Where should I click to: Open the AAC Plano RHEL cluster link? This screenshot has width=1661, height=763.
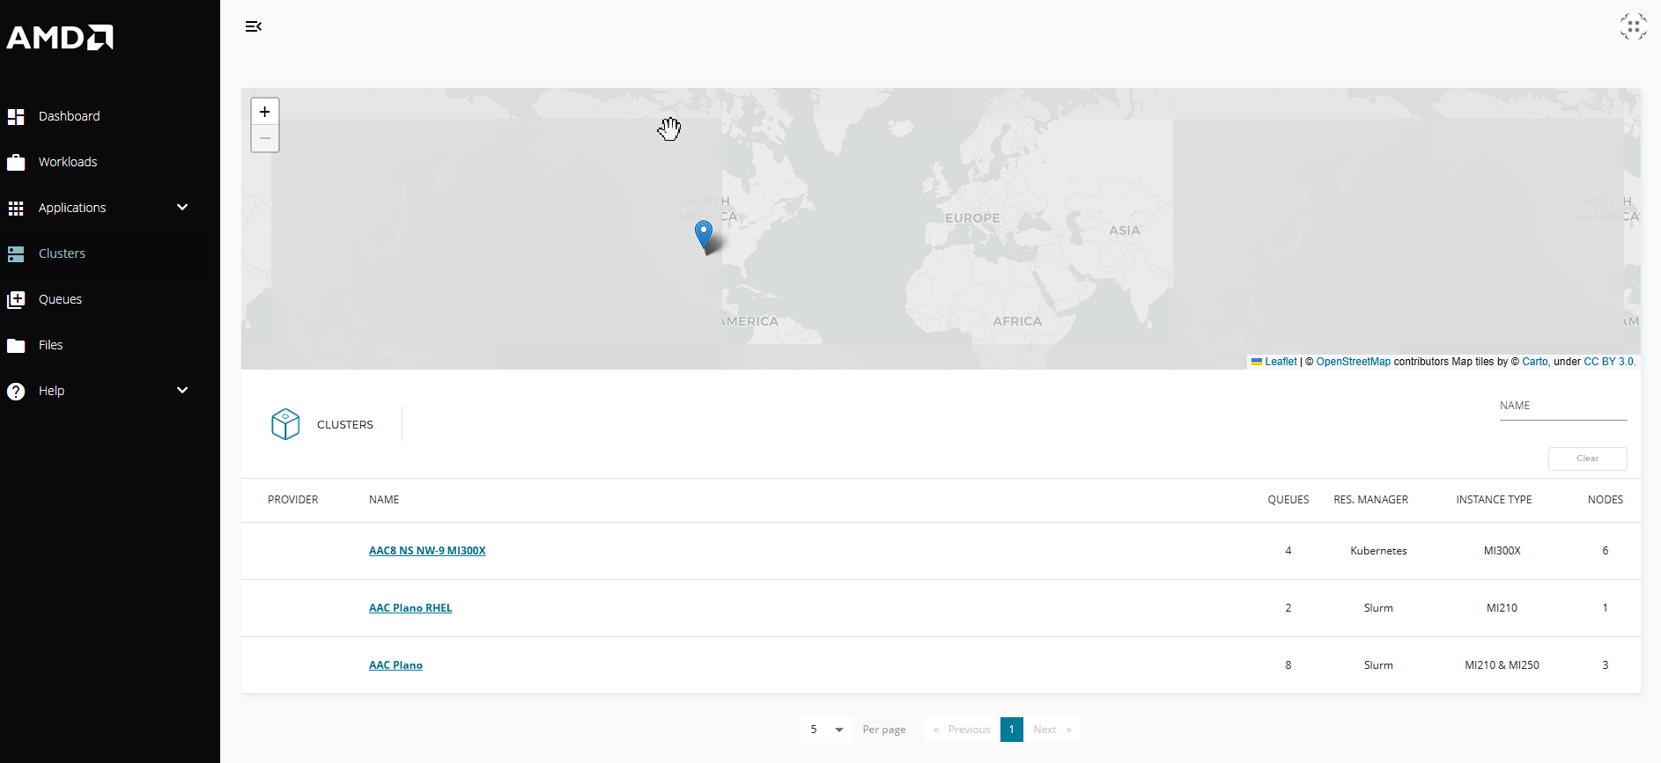pyautogui.click(x=410, y=608)
